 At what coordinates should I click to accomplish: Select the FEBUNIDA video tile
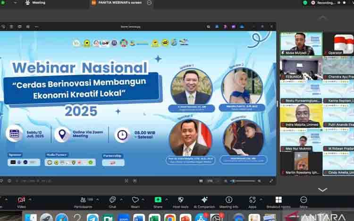301,68
